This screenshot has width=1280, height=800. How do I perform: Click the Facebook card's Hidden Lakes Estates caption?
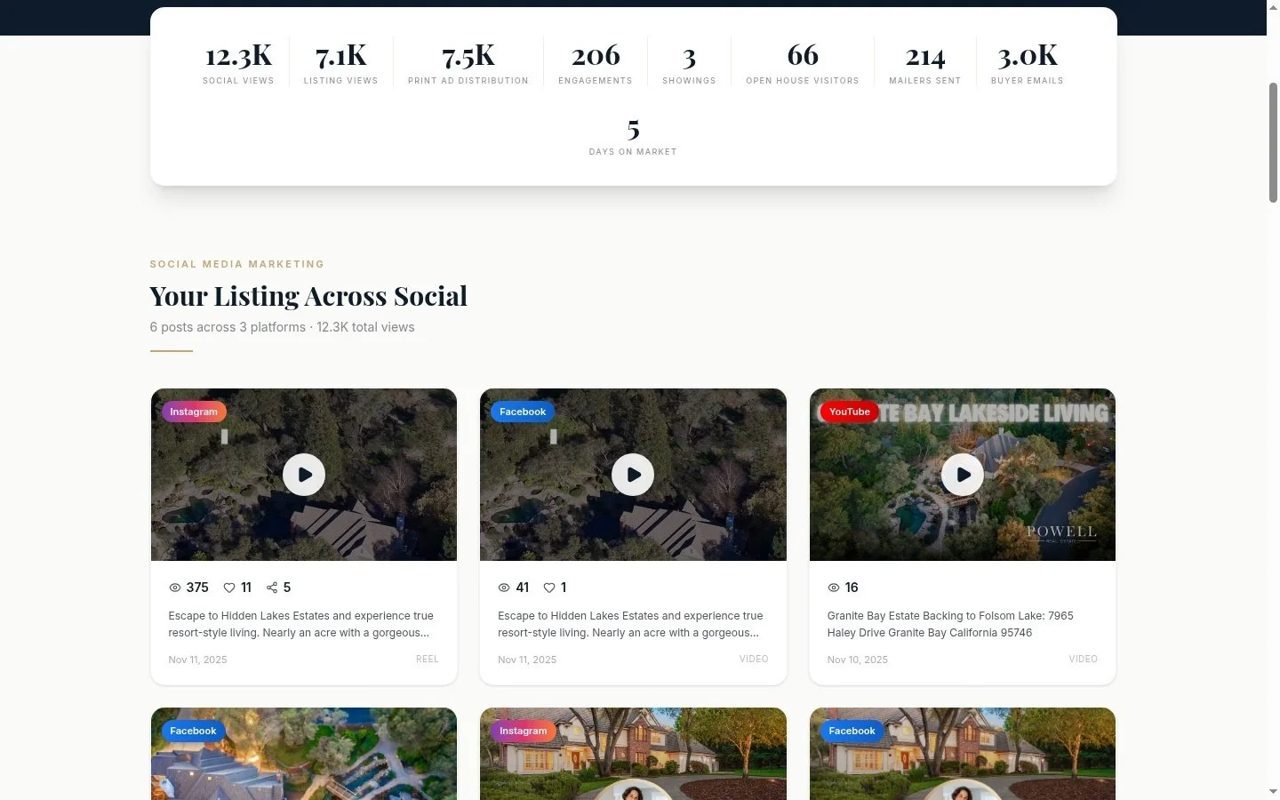click(x=630, y=624)
